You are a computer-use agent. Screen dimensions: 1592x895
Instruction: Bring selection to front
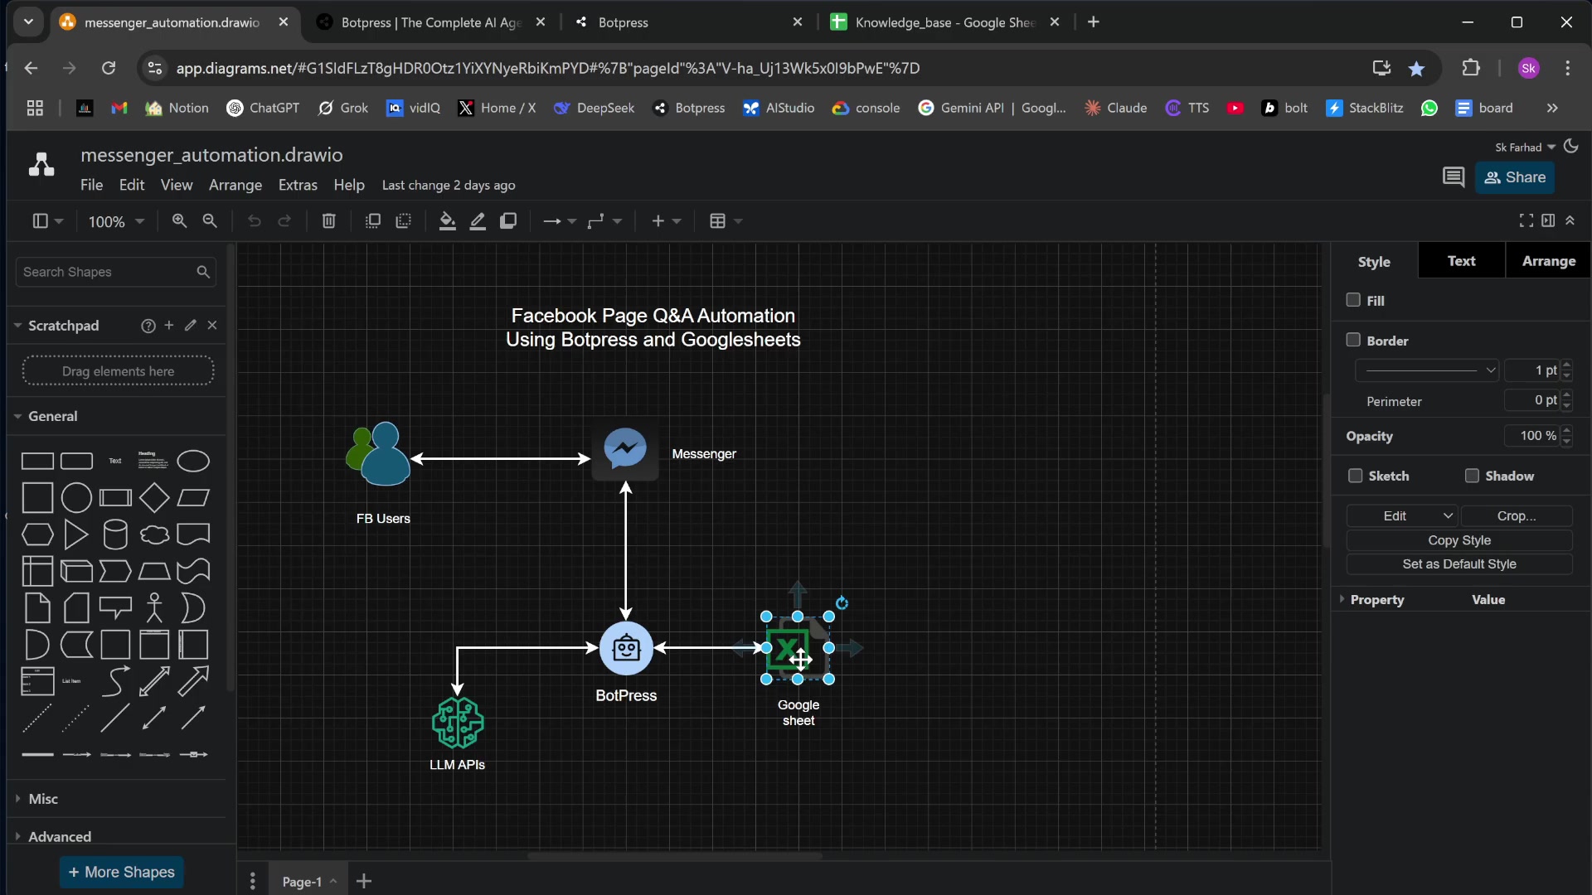(373, 221)
